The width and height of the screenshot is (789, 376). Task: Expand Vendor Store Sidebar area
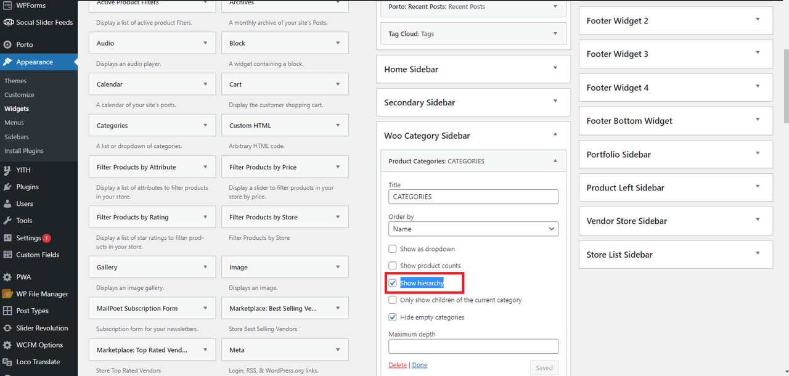pyautogui.click(x=758, y=221)
